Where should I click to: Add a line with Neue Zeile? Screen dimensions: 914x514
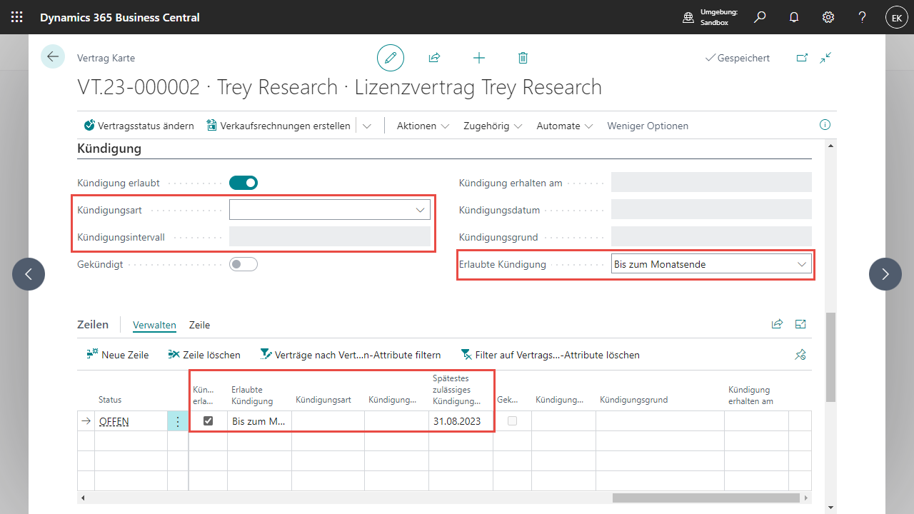118,355
